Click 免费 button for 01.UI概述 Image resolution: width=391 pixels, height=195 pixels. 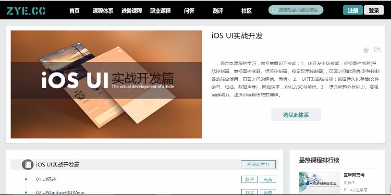tap(268, 179)
